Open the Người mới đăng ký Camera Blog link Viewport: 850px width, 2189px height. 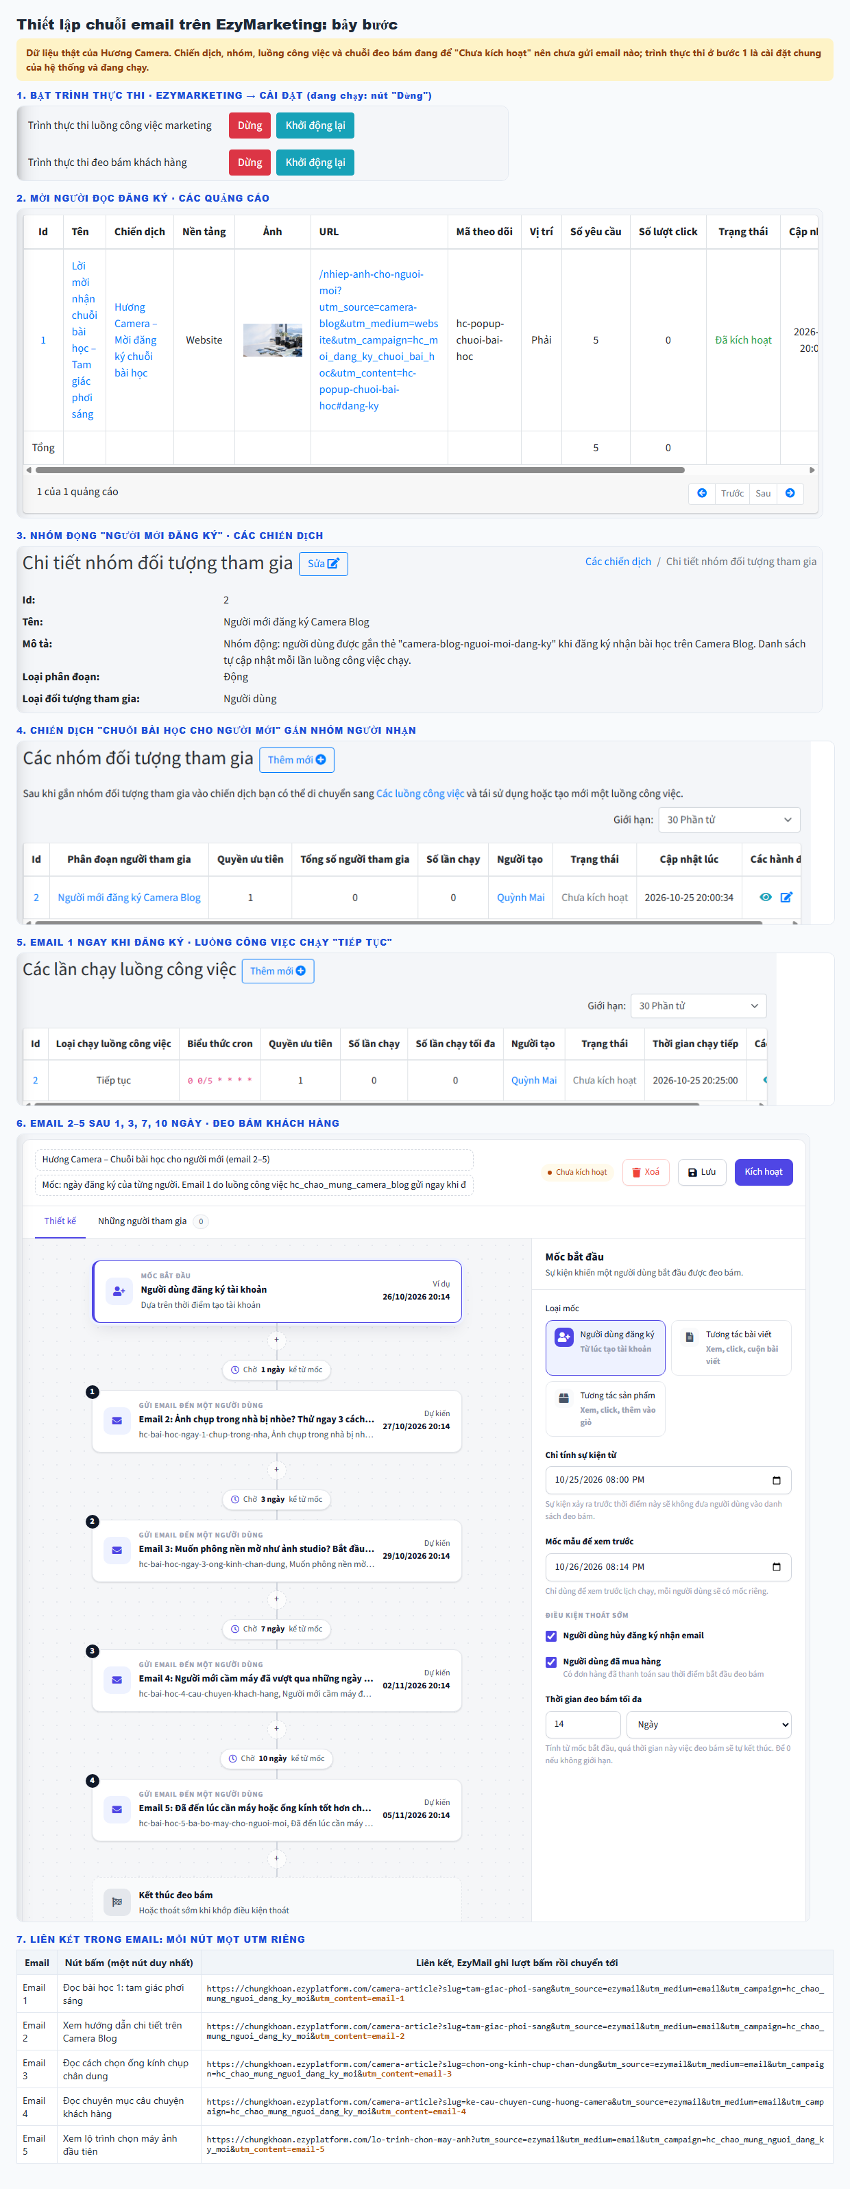pyautogui.click(x=129, y=898)
